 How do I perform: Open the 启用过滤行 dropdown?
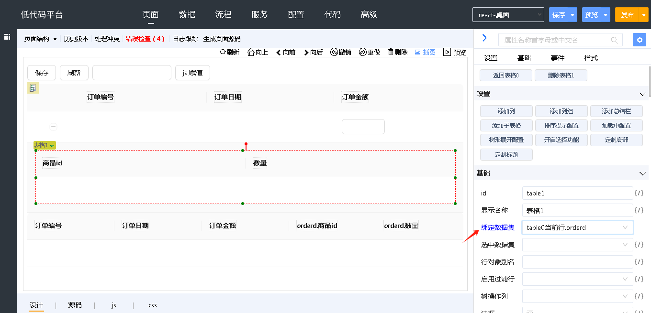click(x=578, y=279)
